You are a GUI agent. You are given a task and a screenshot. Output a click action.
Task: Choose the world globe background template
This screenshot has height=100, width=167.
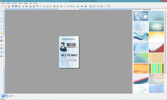(141, 16)
